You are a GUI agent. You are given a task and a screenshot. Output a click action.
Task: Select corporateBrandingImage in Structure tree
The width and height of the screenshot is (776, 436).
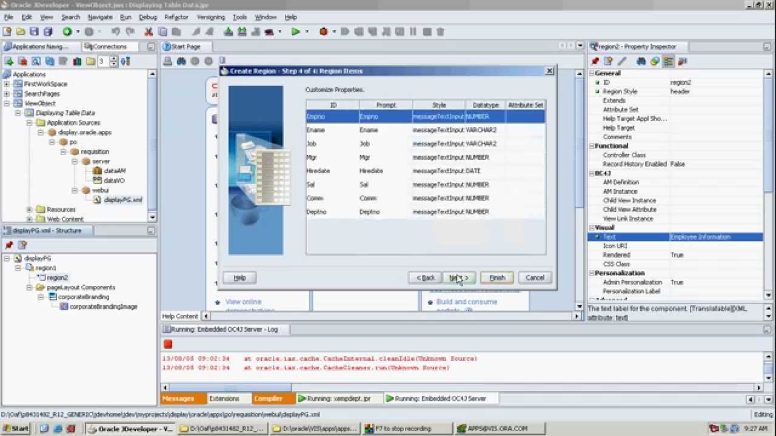click(x=103, y=306)
